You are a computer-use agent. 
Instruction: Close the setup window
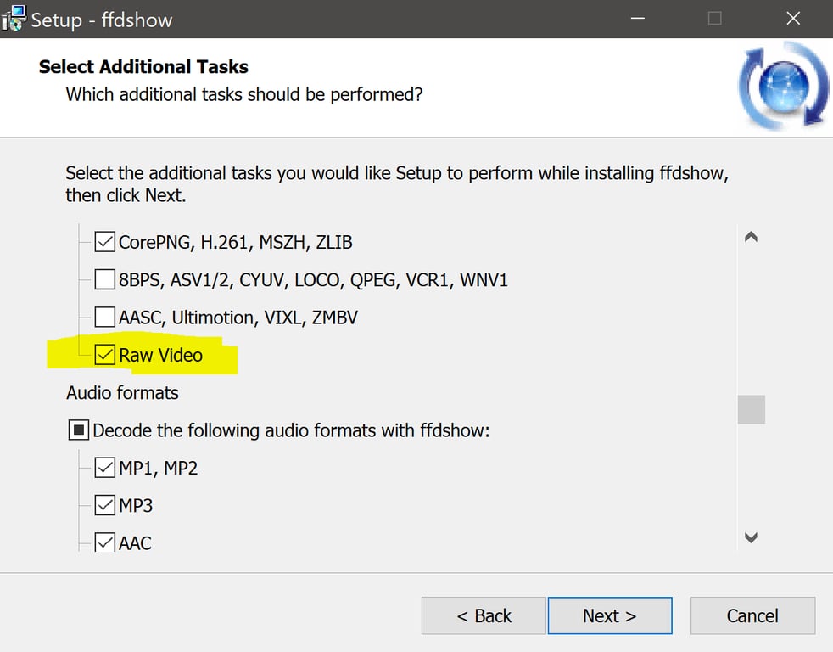click(x=793, y=19)
